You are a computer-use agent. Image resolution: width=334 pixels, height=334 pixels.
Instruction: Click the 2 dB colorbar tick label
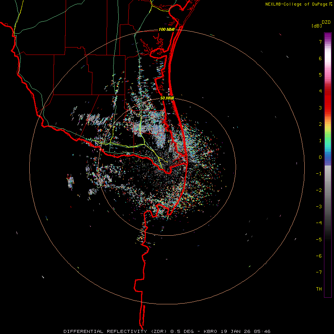[x=320, y=124]
